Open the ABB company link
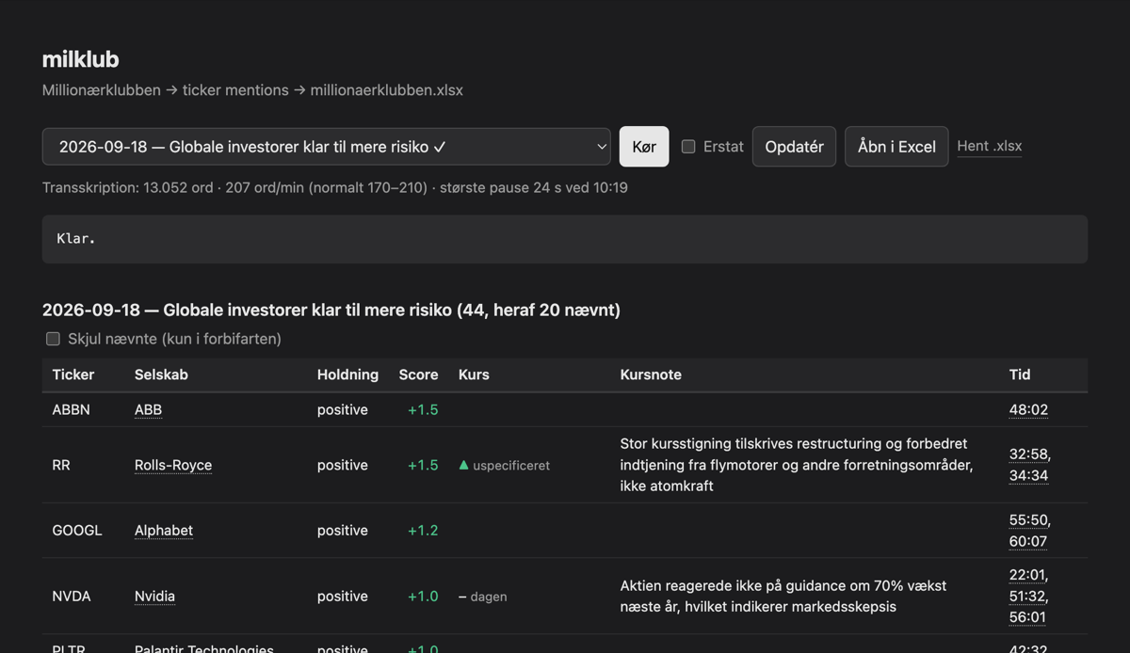Image resolution: width=1130 pixels, height=653 pixels. pos(148,409)
